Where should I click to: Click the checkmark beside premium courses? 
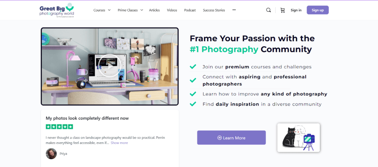click(x=193, y=66)
